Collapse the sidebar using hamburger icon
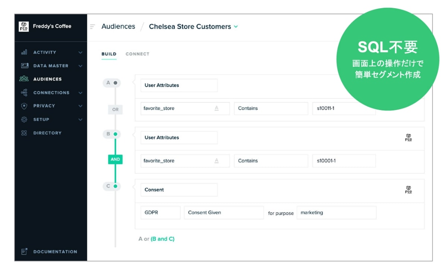 pyautogui.click(x=93, y=27)
